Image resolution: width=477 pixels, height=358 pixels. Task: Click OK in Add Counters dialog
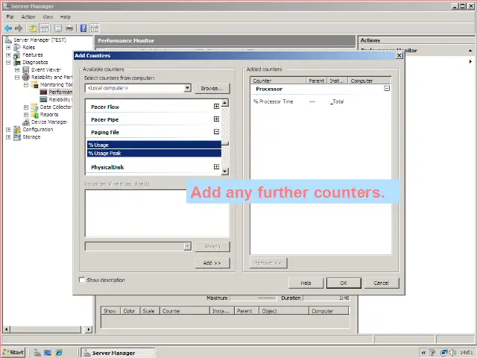pos(344,283)
